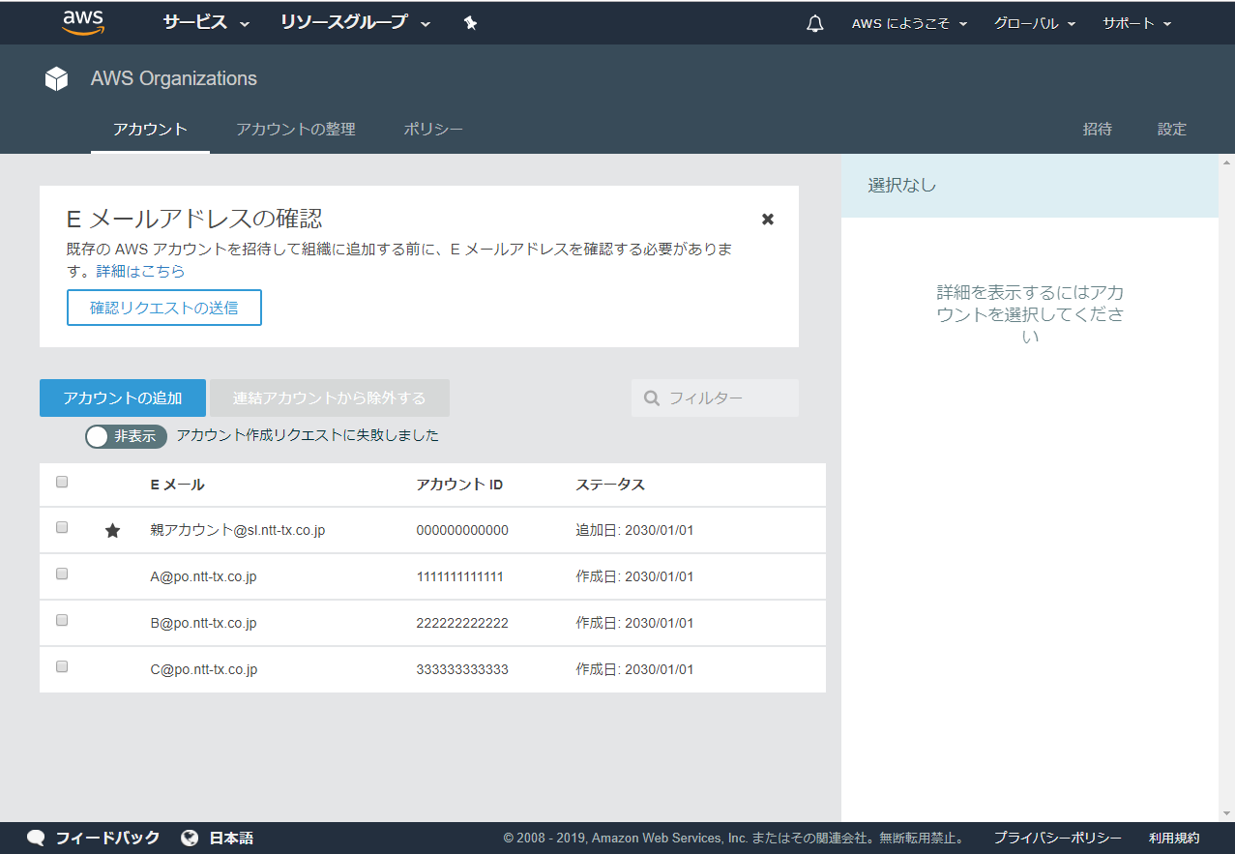Click the pin shortcut icon in header
1235x854 pixels.
[x=470, y=22]
